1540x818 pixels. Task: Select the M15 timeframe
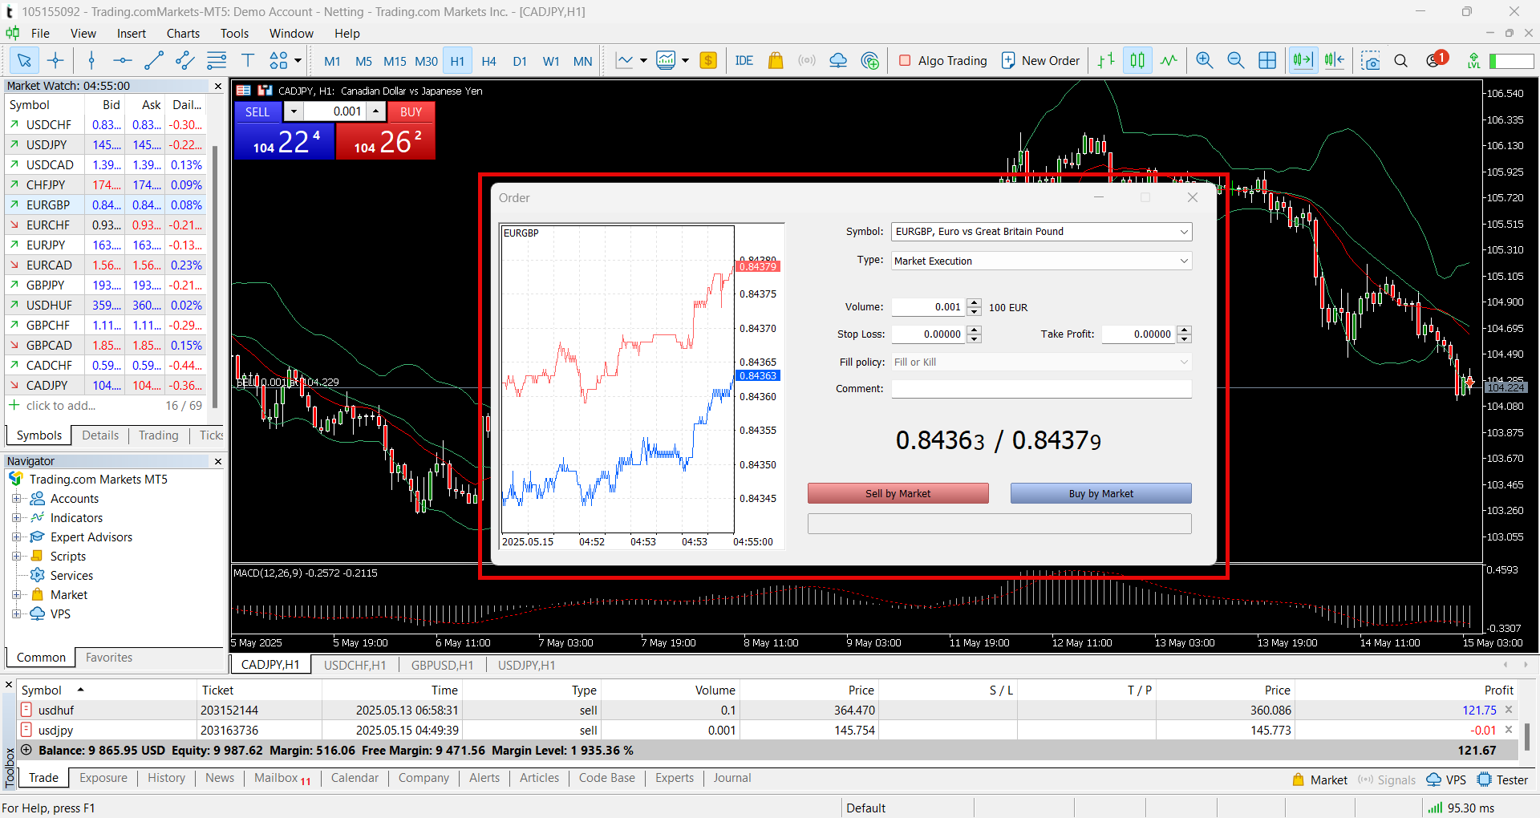395,61
